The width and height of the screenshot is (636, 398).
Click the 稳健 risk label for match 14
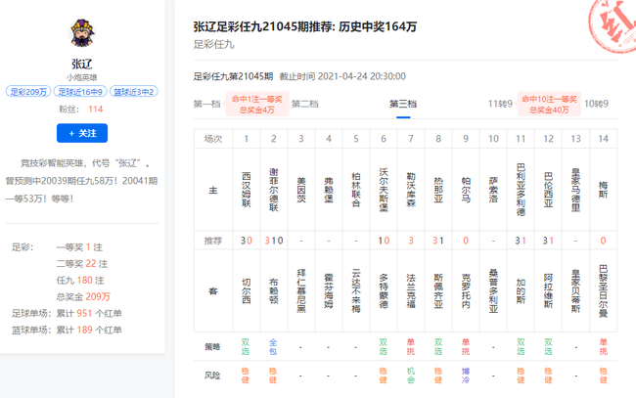(603, 376)
